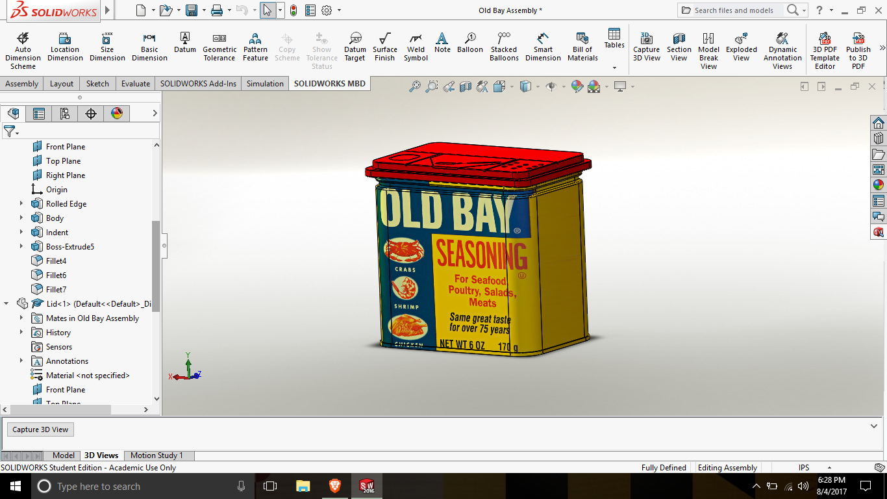This screenshot has height=499, width=887.
Task: Insert a Surface Finish symbol
Action: pyautogui.click(x=384, y=47)
